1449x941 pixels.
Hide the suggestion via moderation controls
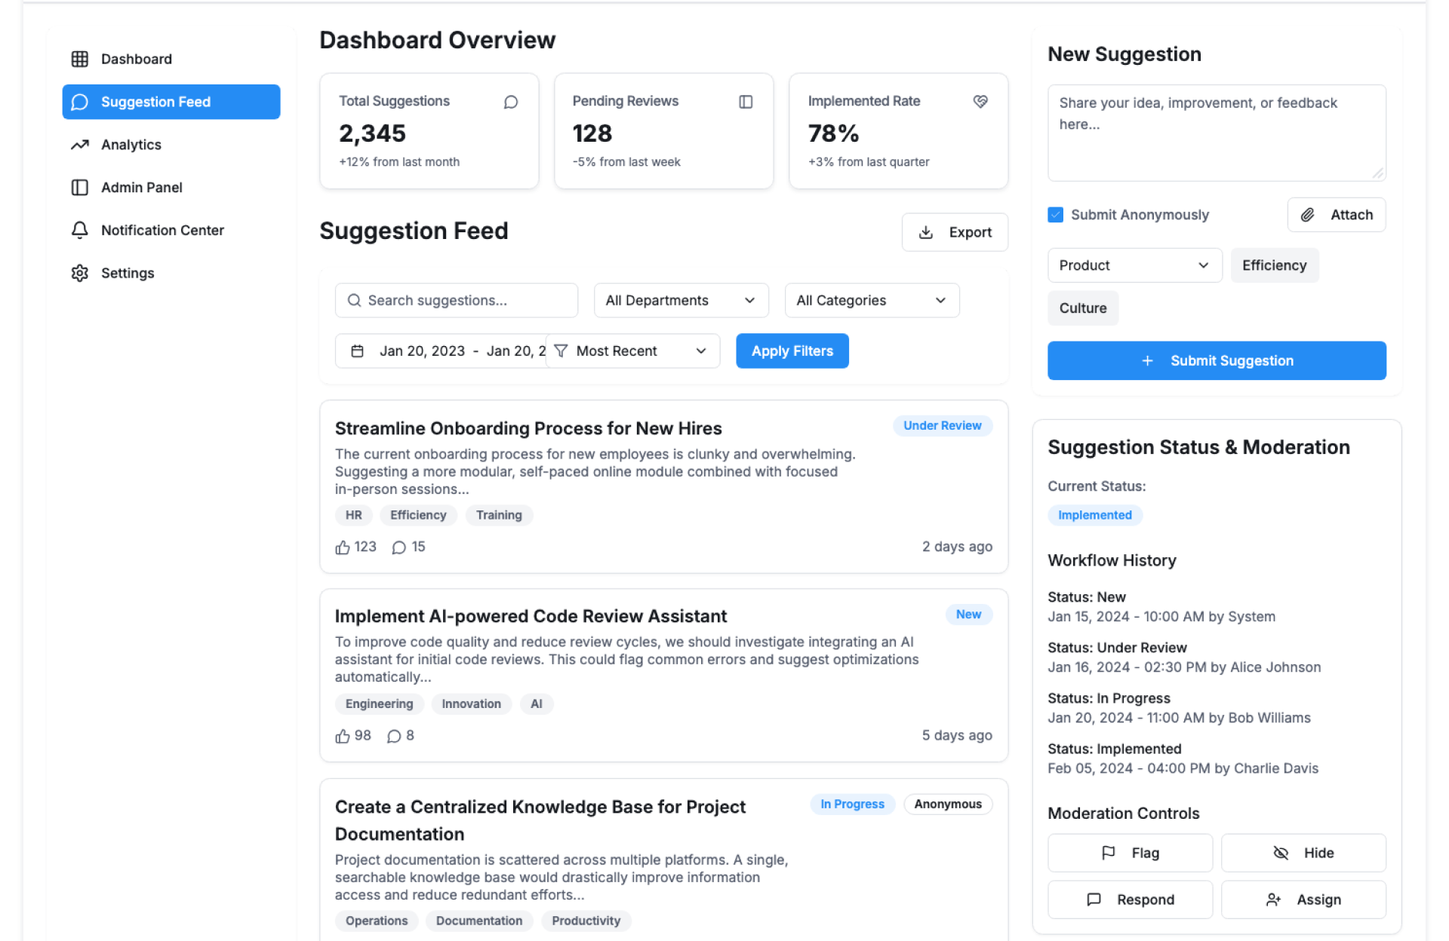coord(1303,853)
